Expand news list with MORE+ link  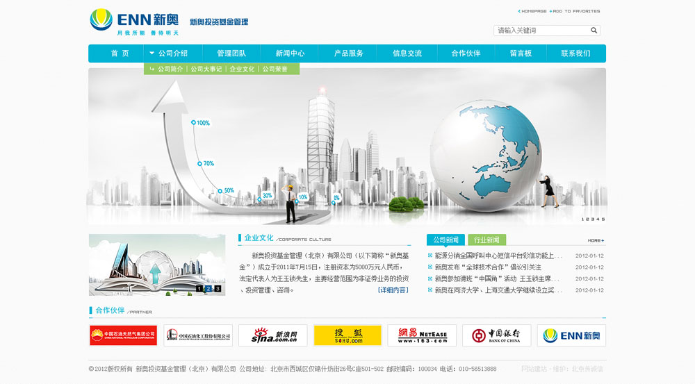coord(596,240)
